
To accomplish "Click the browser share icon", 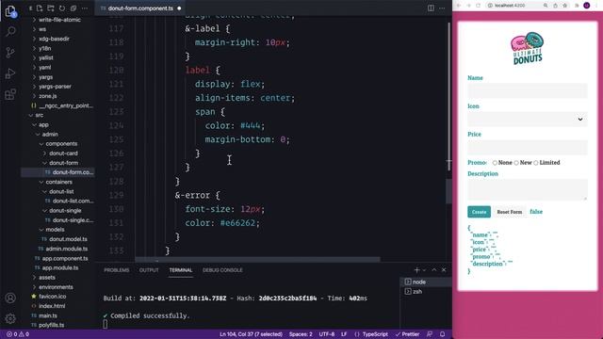I will click(555, 6).
